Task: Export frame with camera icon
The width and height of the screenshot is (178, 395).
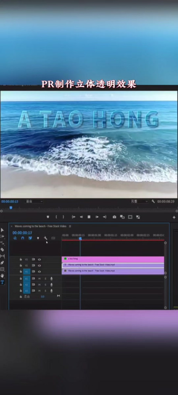Action: tap(115, 217)
